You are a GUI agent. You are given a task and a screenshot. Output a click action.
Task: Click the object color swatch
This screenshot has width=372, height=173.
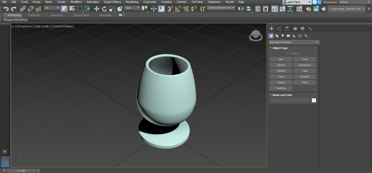tap(314, 100)
